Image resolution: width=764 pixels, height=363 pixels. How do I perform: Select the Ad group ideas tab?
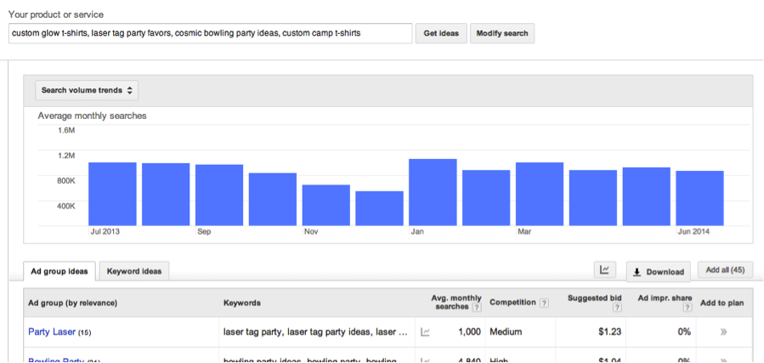coord(59,271)
